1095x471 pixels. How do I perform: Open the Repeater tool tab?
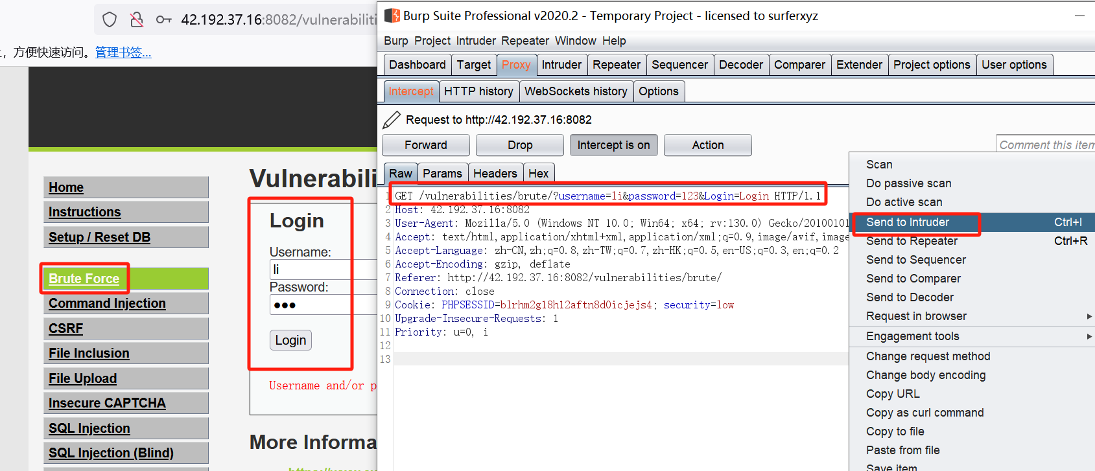point(617,65)
